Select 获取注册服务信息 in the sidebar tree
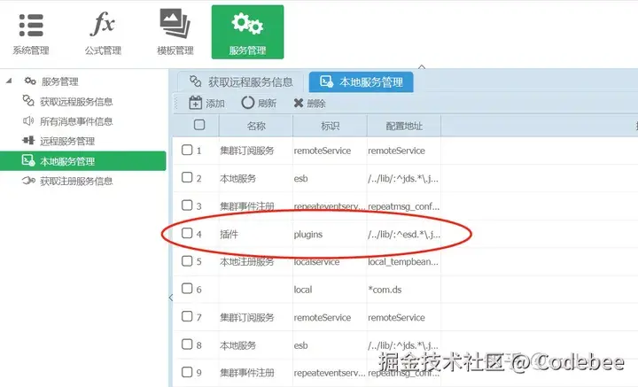638x387 pixels. click(76, 181)
